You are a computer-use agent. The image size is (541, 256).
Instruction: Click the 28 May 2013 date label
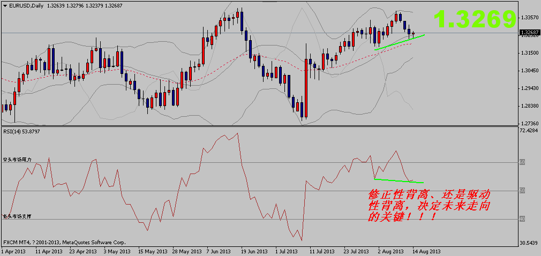coord(186,251)
